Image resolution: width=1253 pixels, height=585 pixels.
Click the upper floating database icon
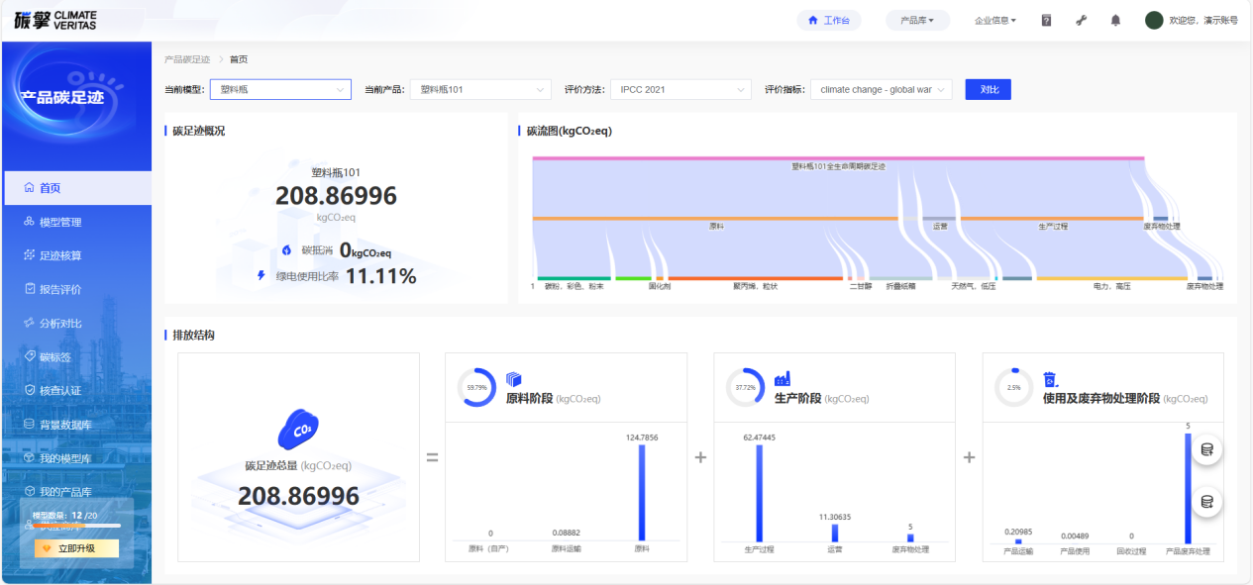click(x=1206, y=450)
